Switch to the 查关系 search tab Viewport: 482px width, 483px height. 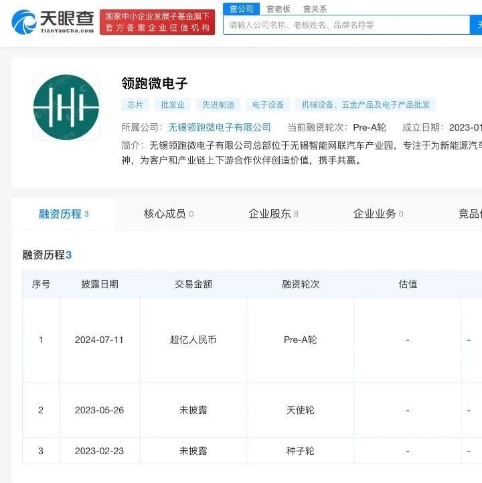click(x=315, y=9)
